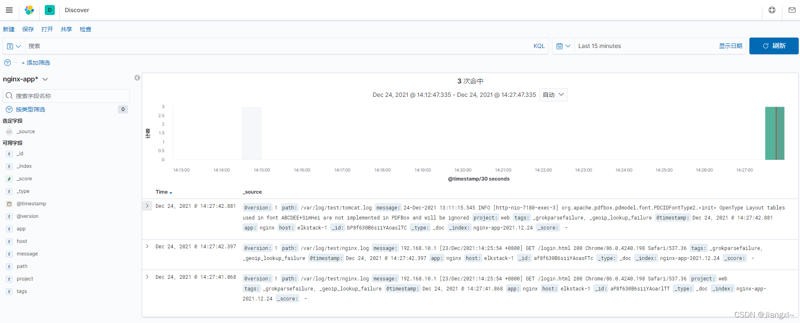Click the message field name
The height and width of the screenshot is (323, 800).
[27, 254]
